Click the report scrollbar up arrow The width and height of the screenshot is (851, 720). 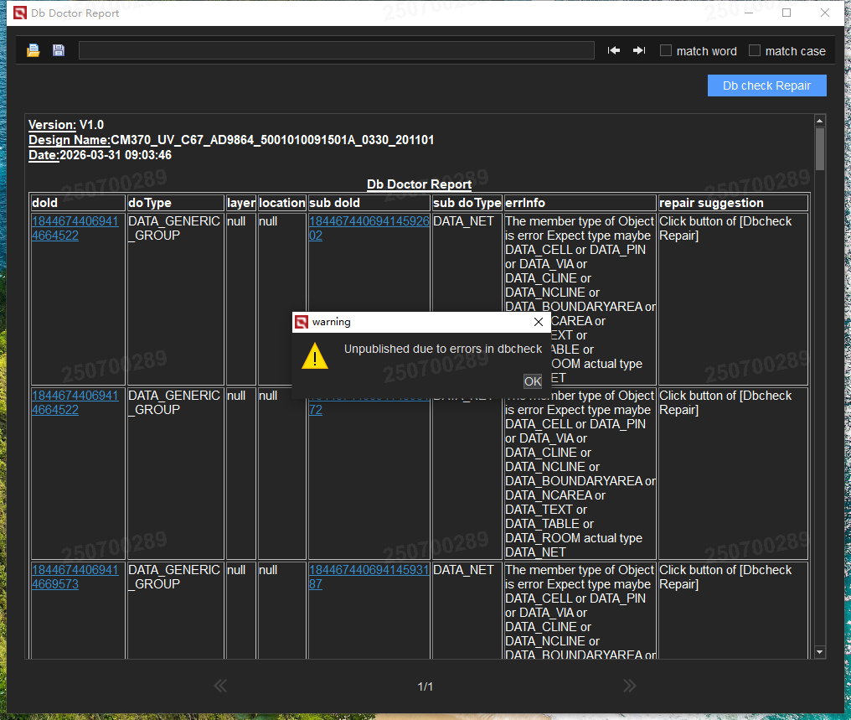[820, 121]
